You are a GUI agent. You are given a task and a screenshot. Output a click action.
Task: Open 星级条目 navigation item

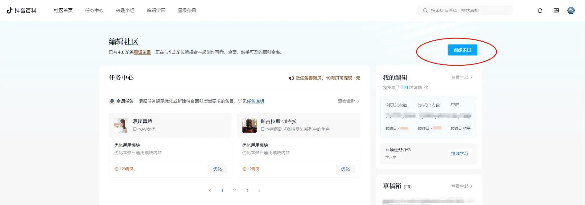[187, 11]
